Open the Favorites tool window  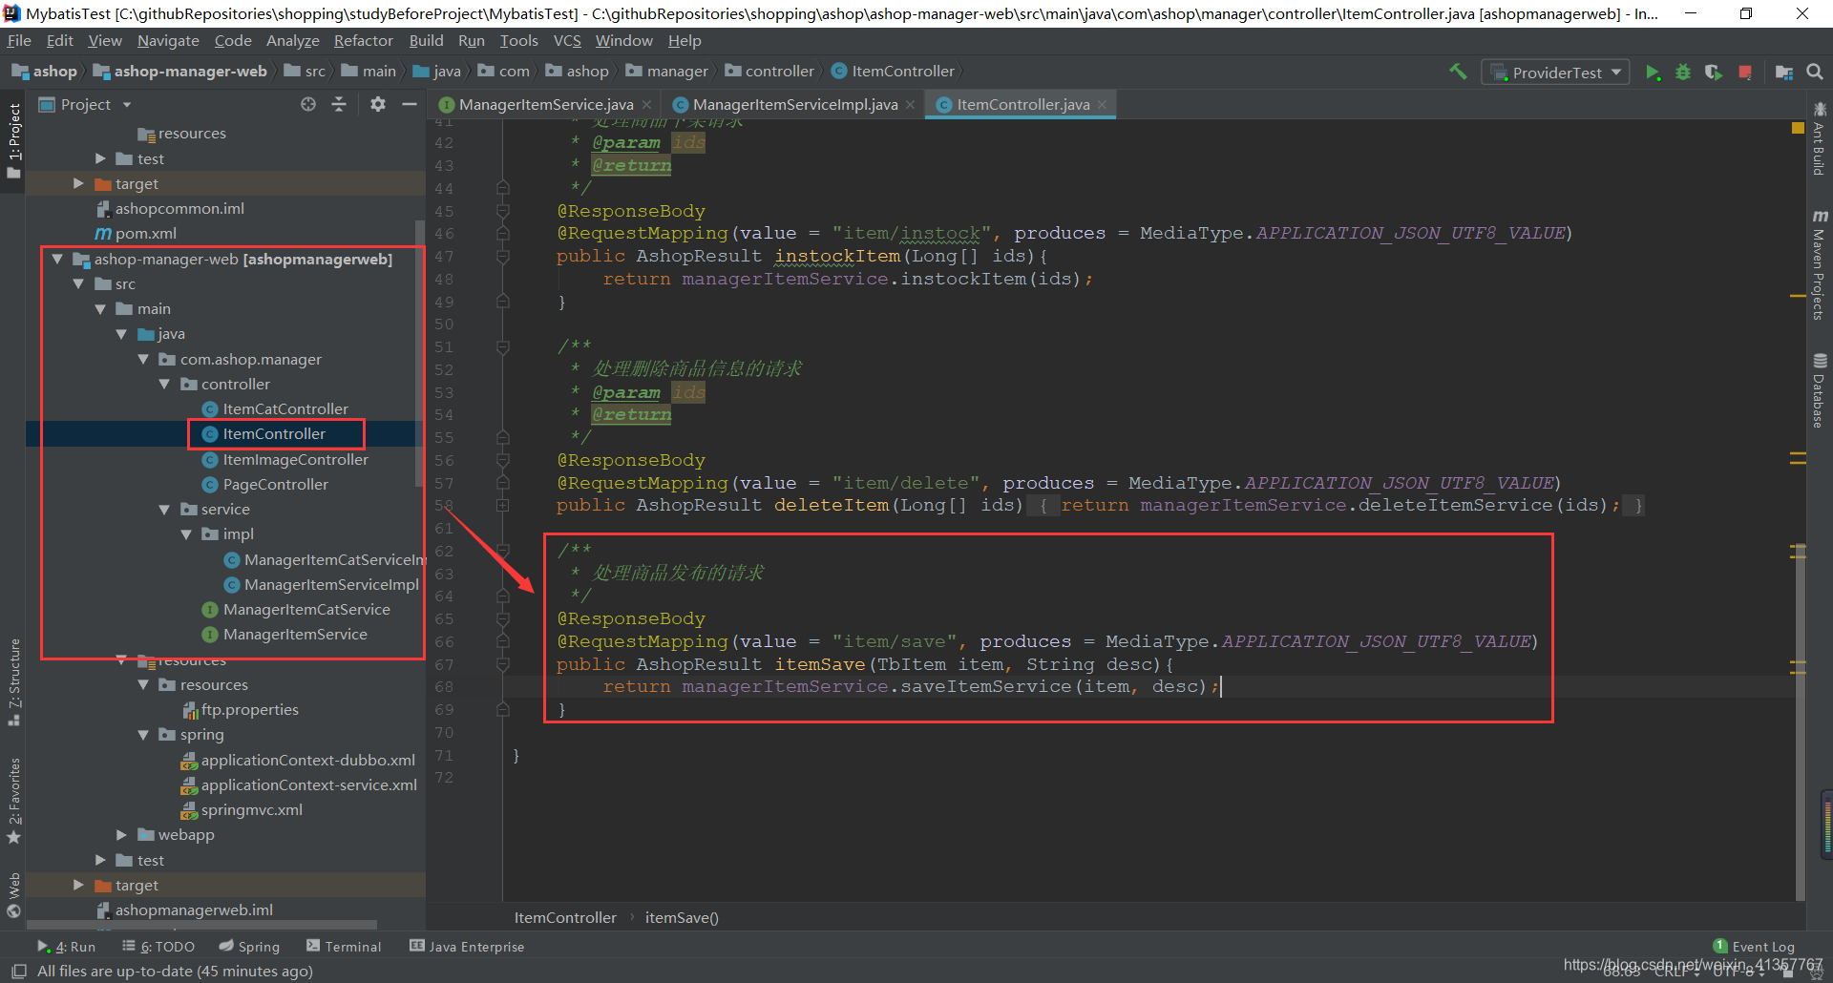tap(14, 800)
